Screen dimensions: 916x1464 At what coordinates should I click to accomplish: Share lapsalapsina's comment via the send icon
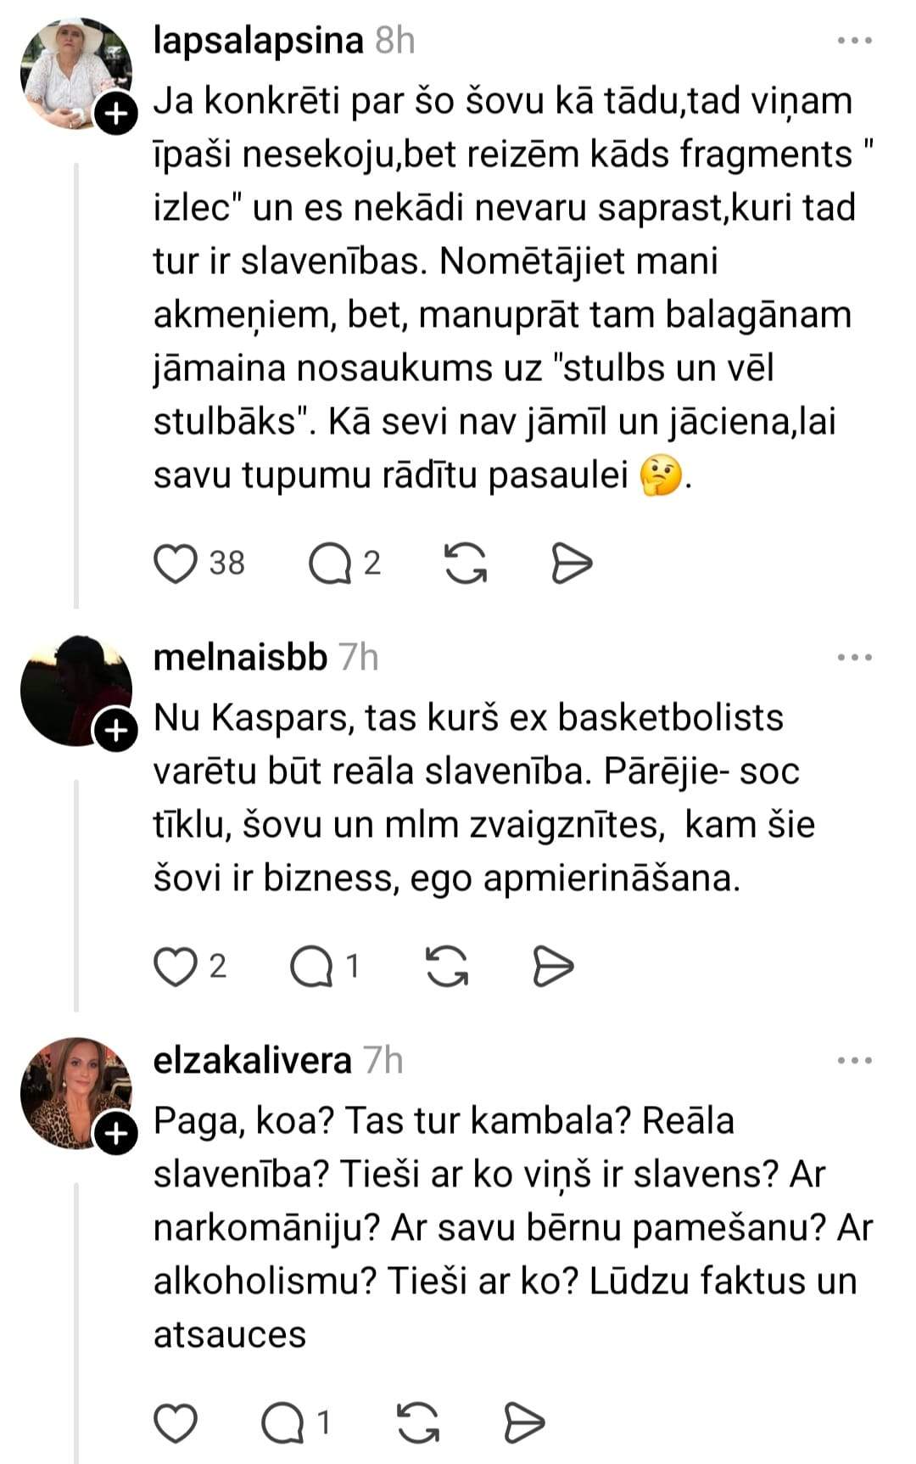572,564
